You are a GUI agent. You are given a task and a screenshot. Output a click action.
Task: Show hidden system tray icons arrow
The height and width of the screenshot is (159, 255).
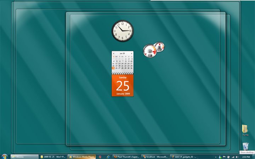(216, 157)
